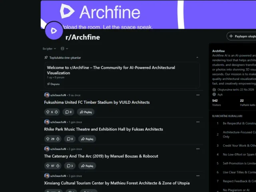Image resolution: width=256 pixels, height=192 pixels.
Task: Expand rule 3 'Credit Your Work & Others'
Action: click(x=236, y=146)
